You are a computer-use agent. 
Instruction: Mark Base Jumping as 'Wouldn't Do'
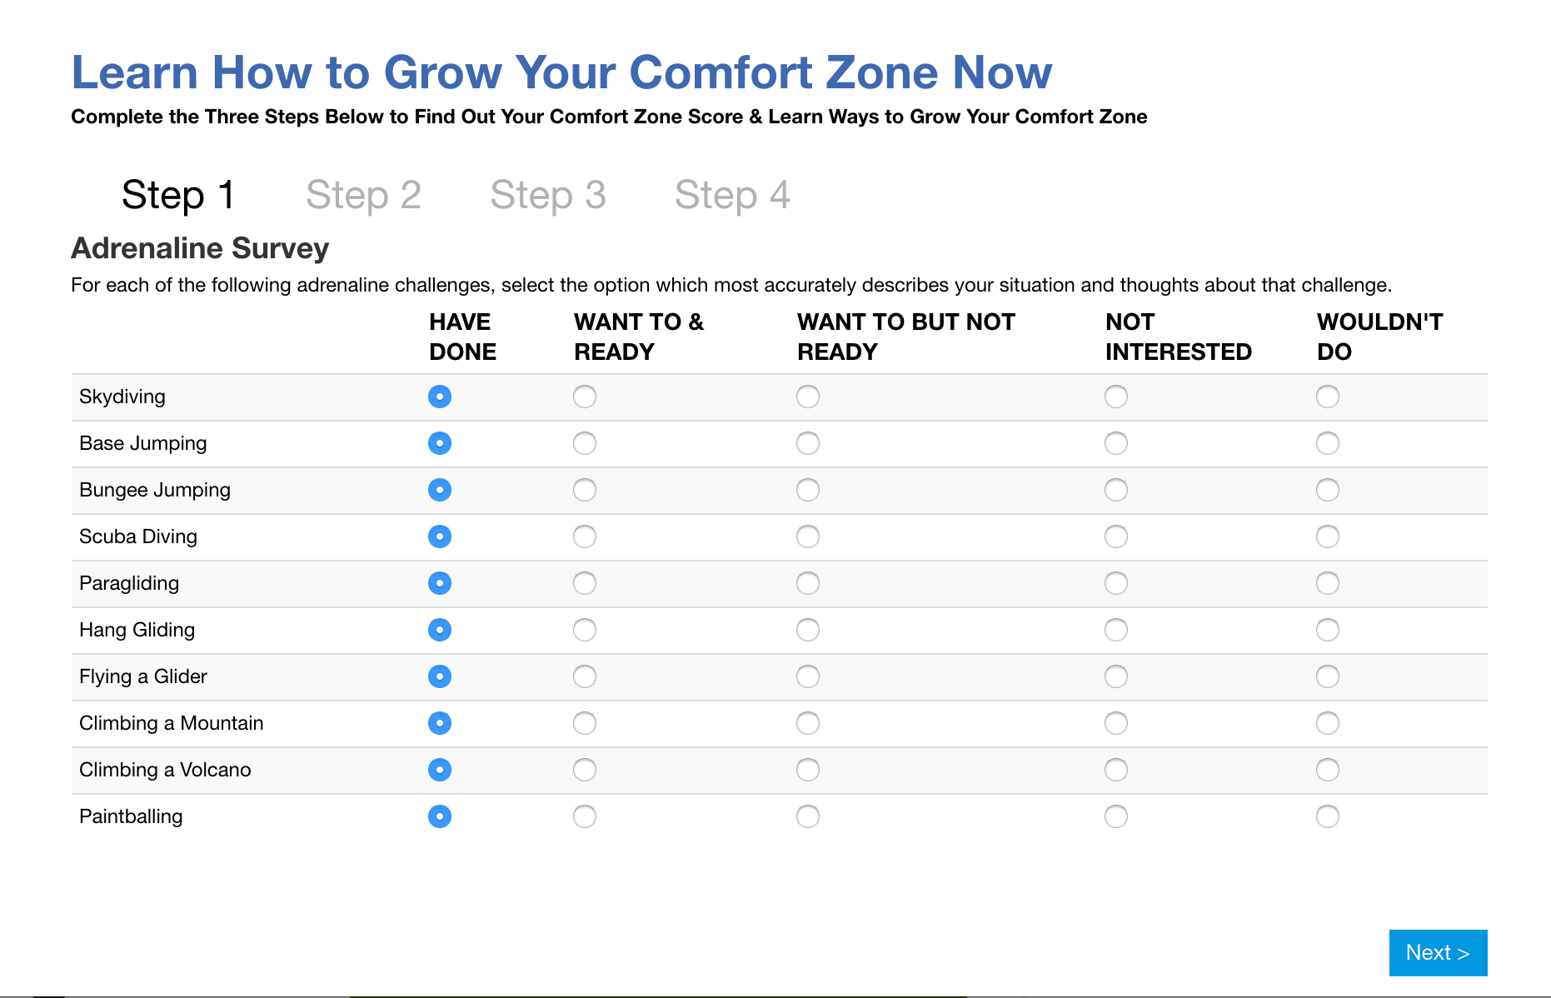click(x=1328, y=443)
